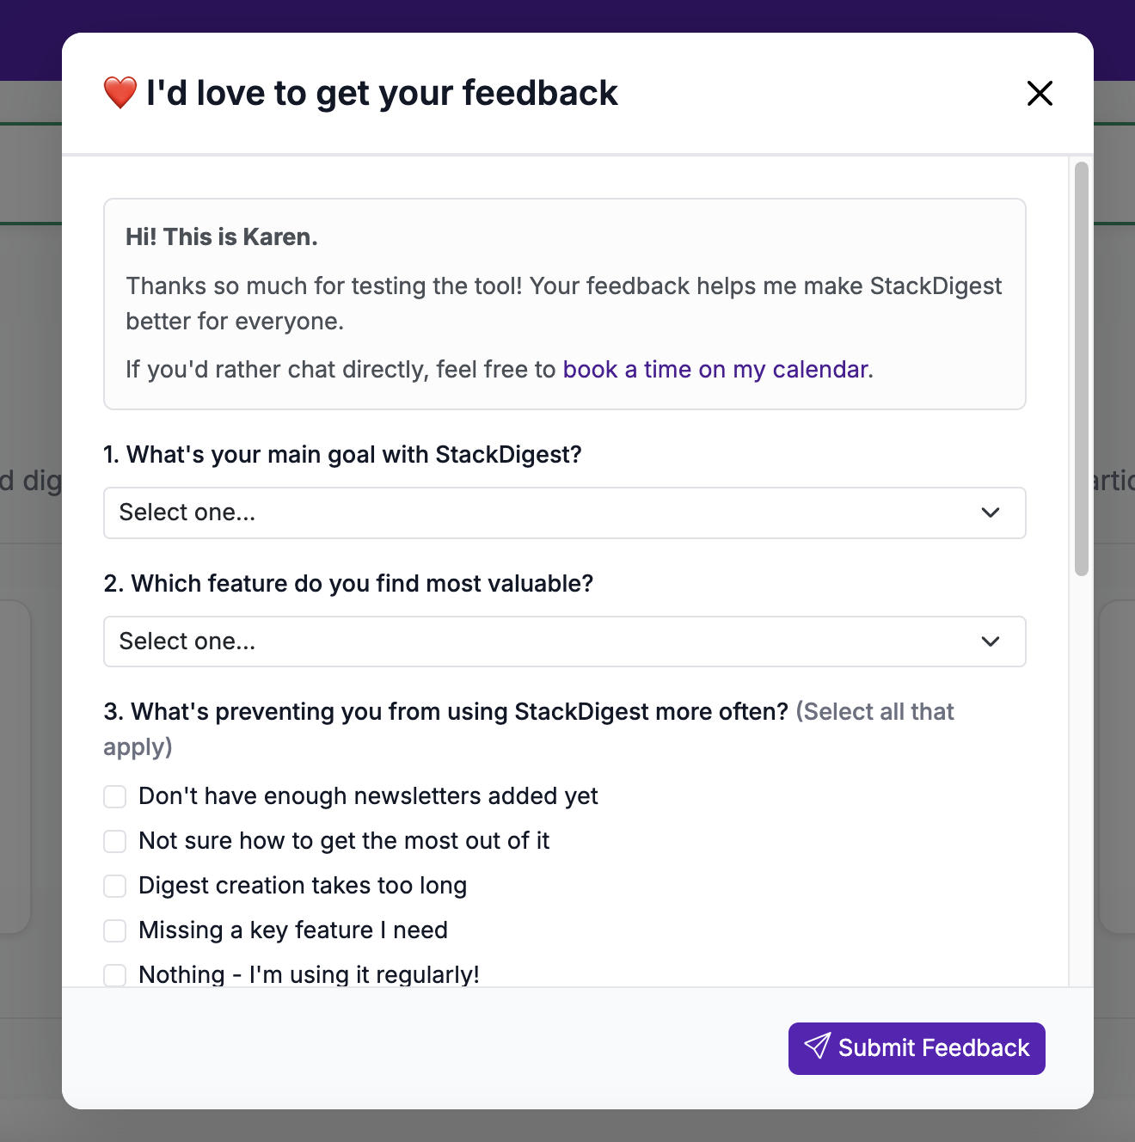The height and width of the screenshot is (1142, 1135).
Task: Click question 3 about what's preventing more use
Action: [529, 728]
